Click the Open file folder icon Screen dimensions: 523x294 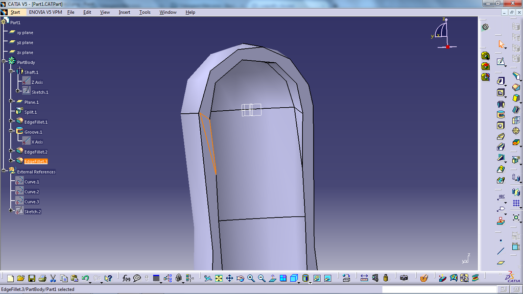(x=21, y=278)
